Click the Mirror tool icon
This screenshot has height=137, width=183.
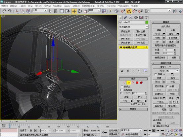(175, 11)
